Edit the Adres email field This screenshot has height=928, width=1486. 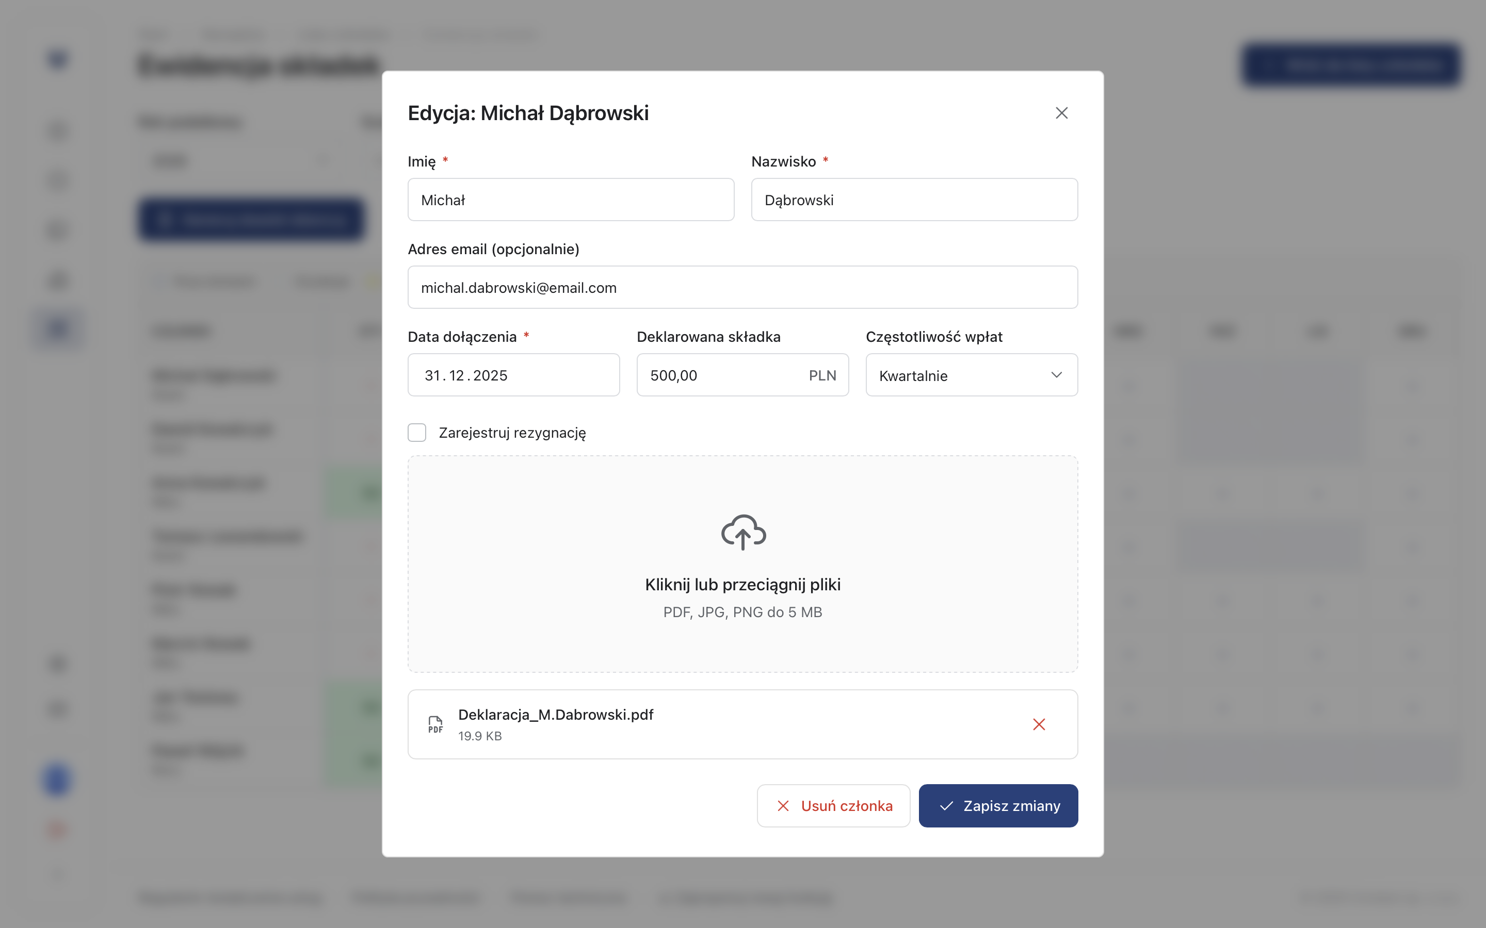coord(742,288)
